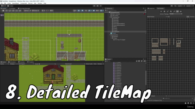The height and width of the screenshot is (109, 195).
Task: Collapse the TilemapGrid hierarchy item
Action: coord(110,17)
